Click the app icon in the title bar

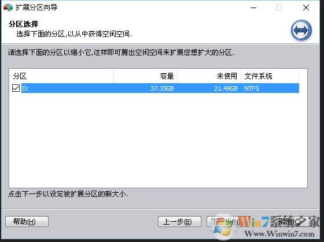(x=8, y=8)
